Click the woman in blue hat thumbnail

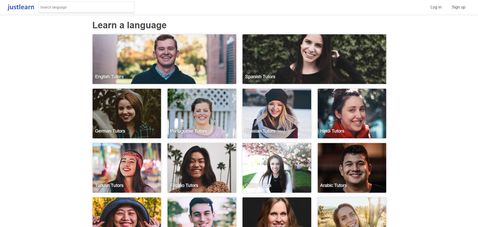coord(127,212)
